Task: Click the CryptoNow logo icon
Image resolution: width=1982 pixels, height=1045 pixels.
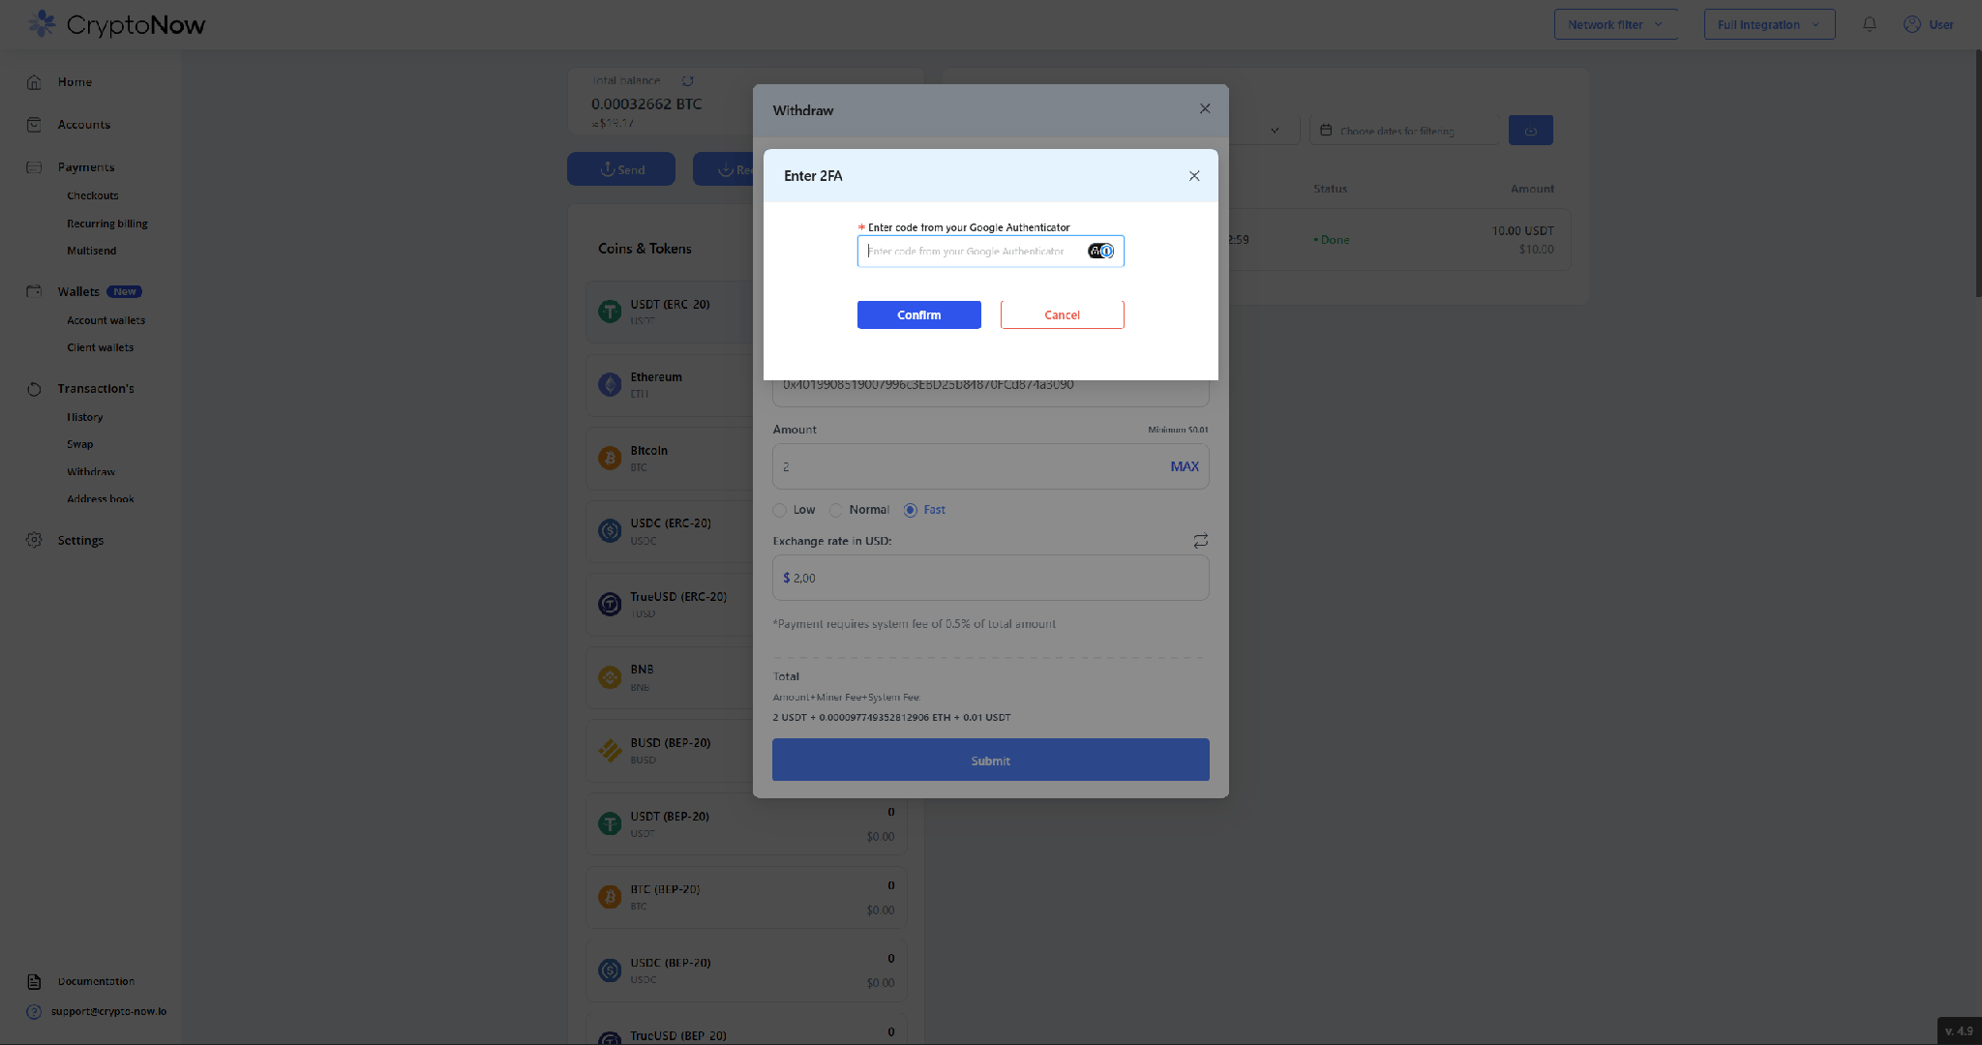Action: (42, 23)
